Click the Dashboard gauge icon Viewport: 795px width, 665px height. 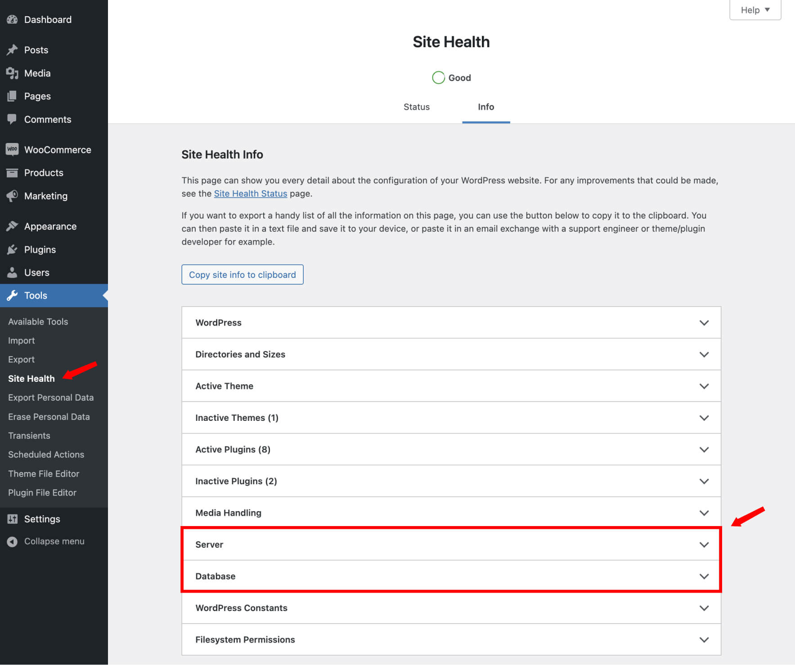click(x=12, y=19)
